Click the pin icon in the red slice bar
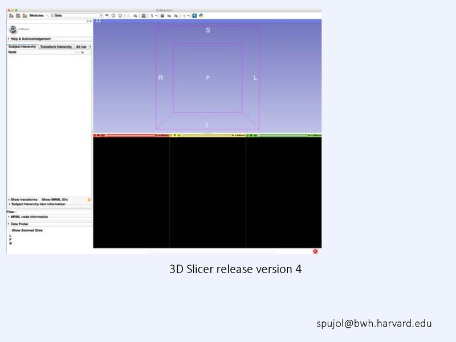The width and height of the screenshot is (456, 342). point(96,135)
